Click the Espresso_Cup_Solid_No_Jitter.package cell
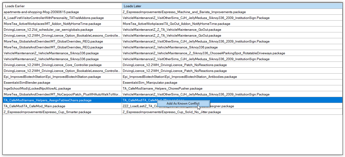The image size is (345, 157). click(171, 112)
